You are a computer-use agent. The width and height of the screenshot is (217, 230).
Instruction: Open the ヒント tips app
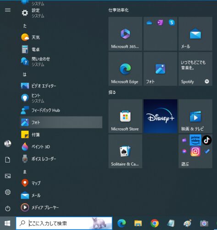point(61,98)
